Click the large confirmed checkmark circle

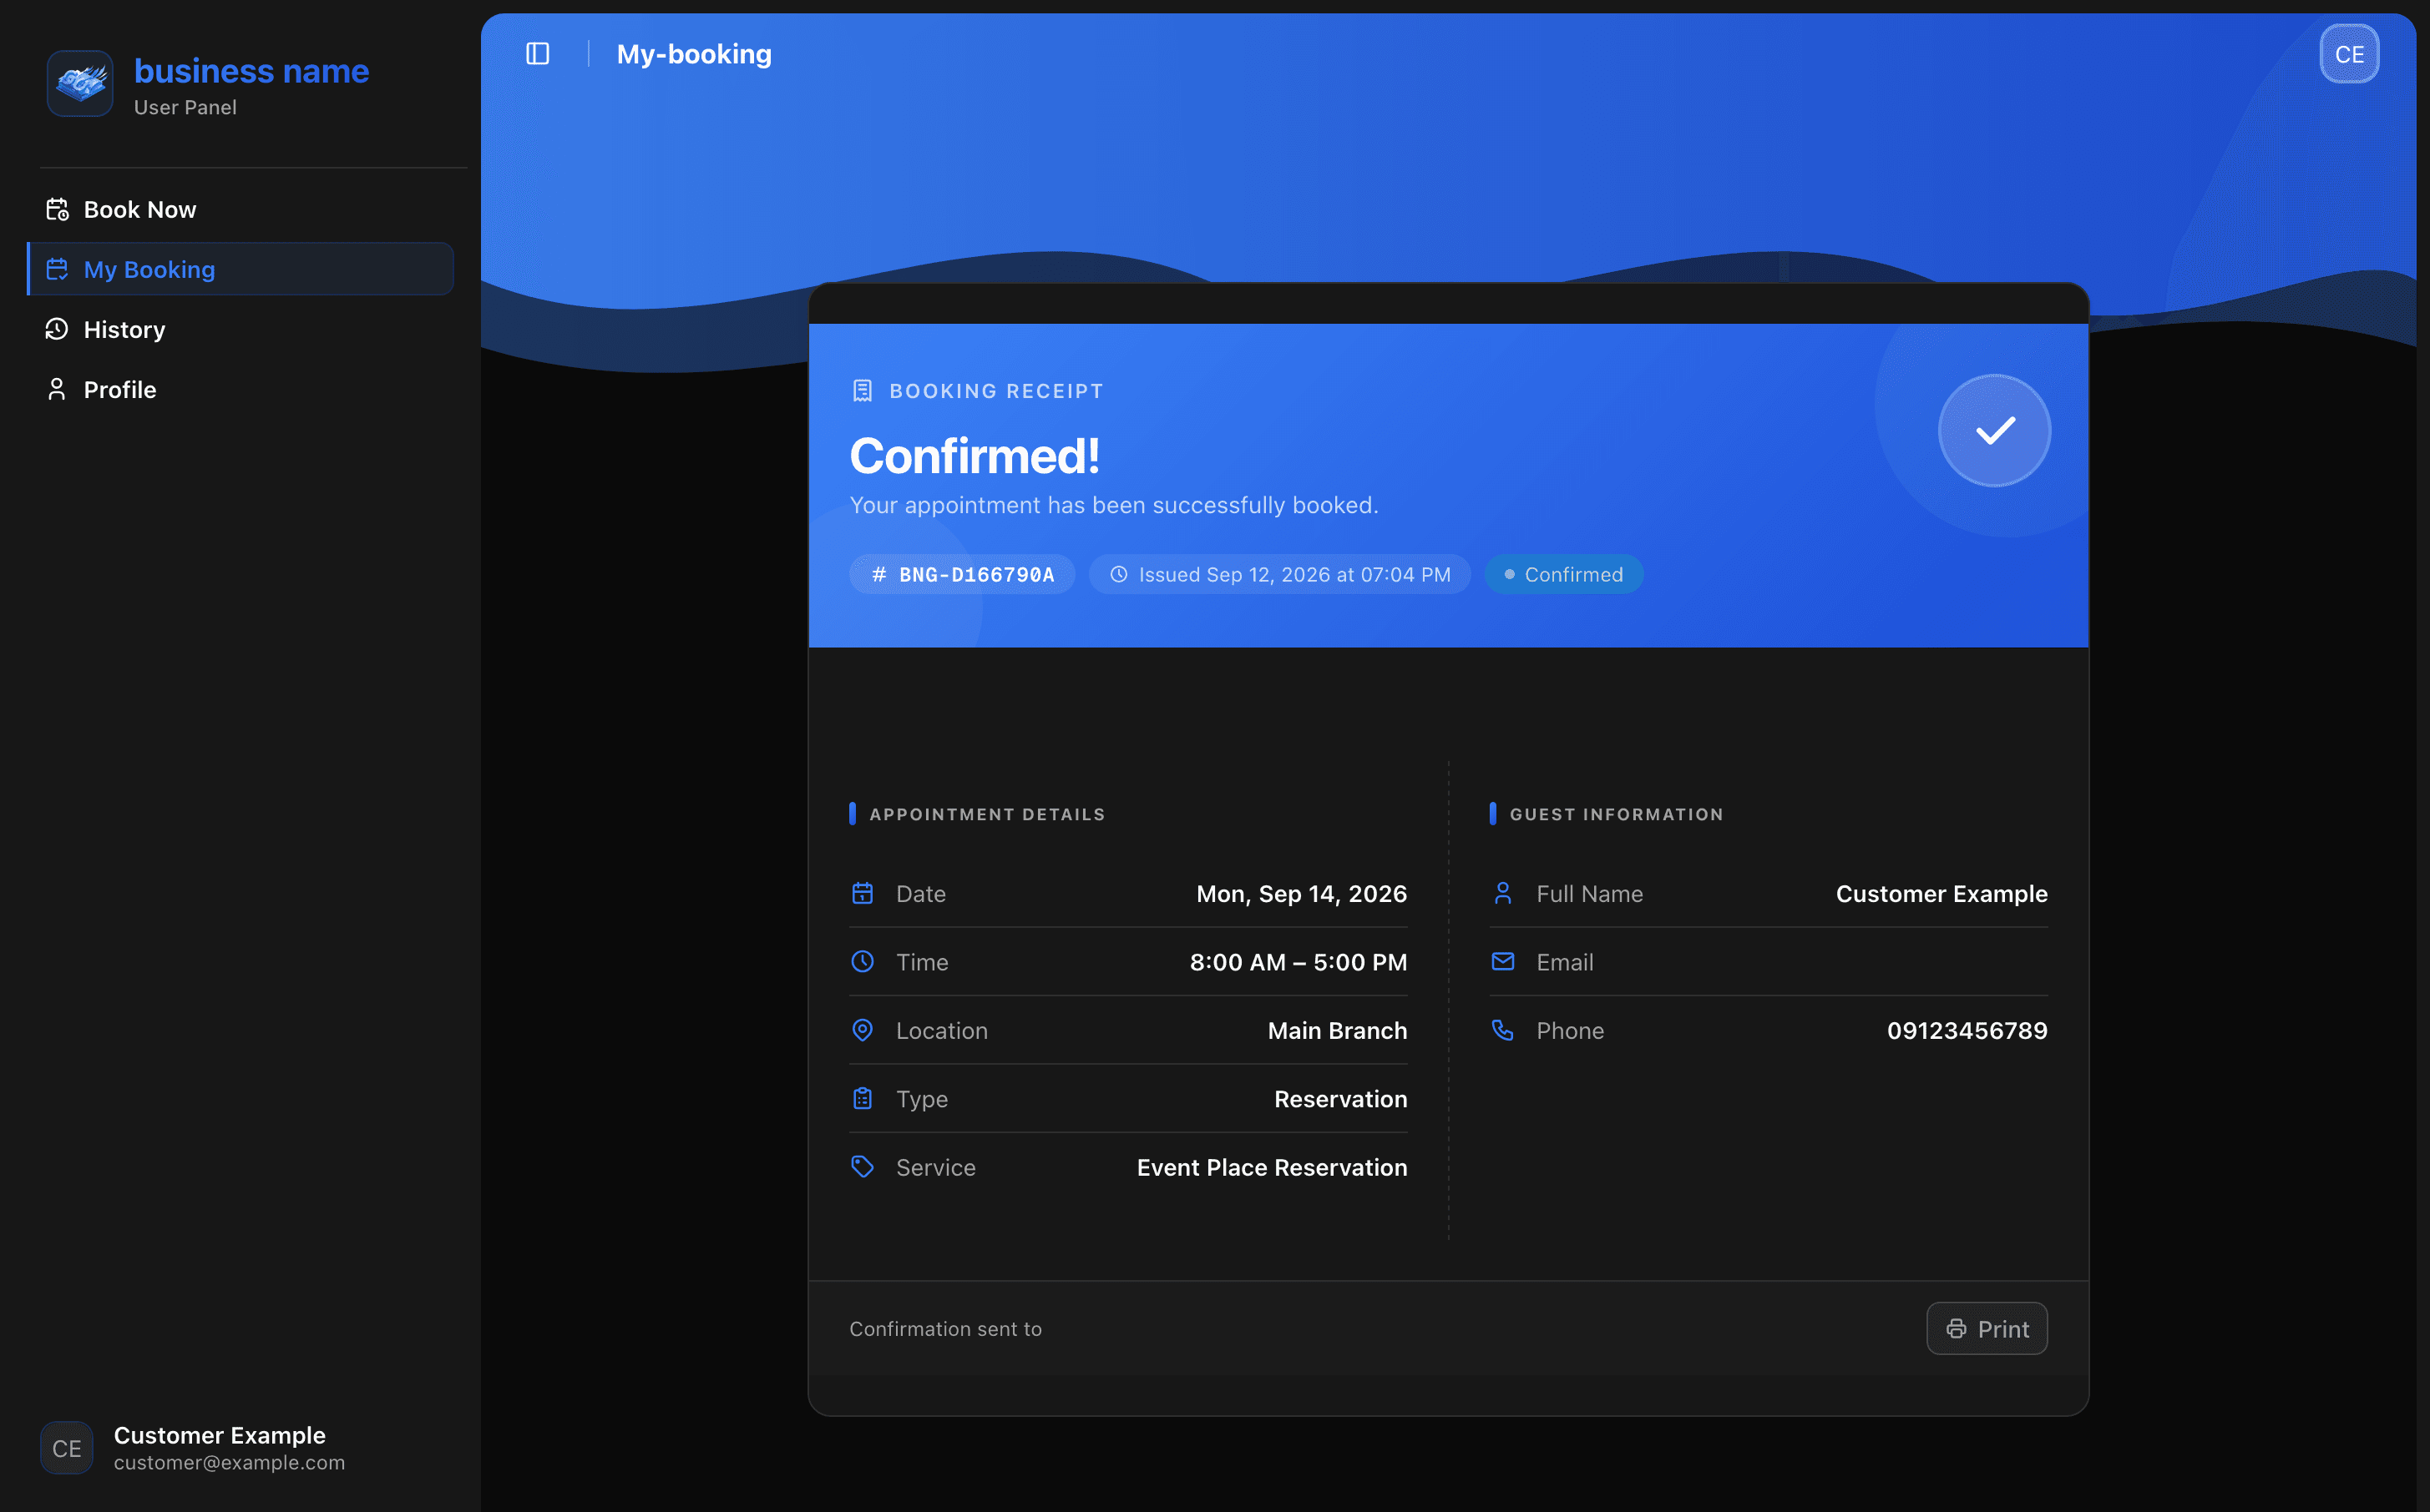1994,431
